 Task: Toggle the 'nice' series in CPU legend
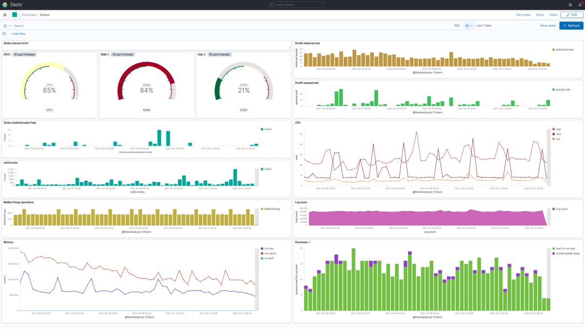point(558,134)
